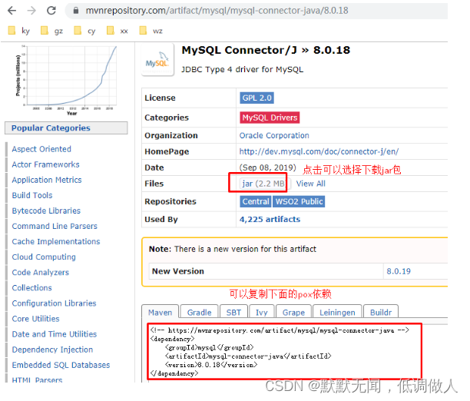
Task: Switch to the SBT tab
Action: tap(233, 312)
